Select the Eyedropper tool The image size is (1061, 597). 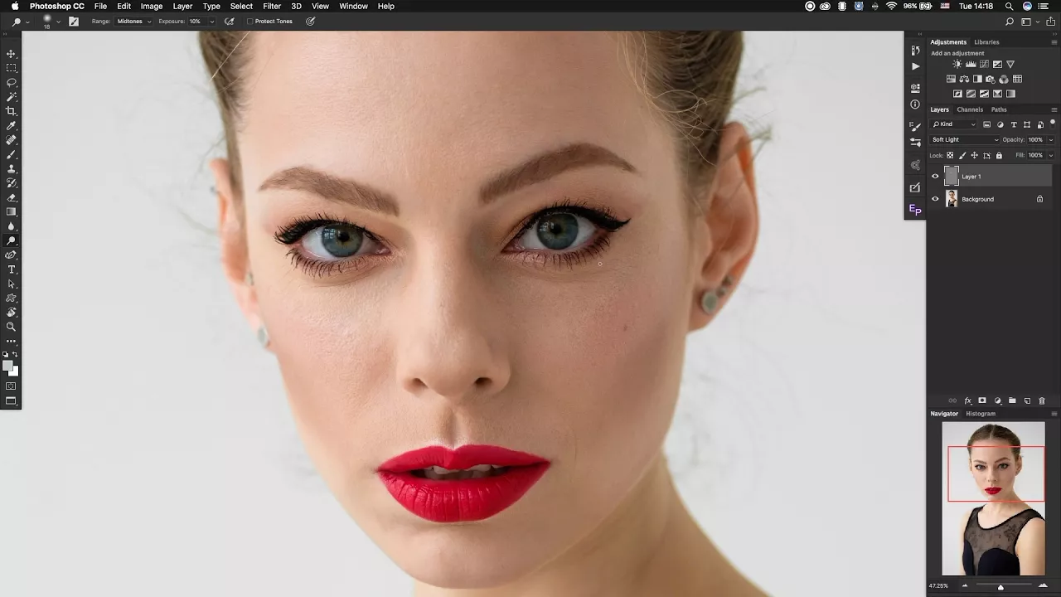(x=11, y=125)
